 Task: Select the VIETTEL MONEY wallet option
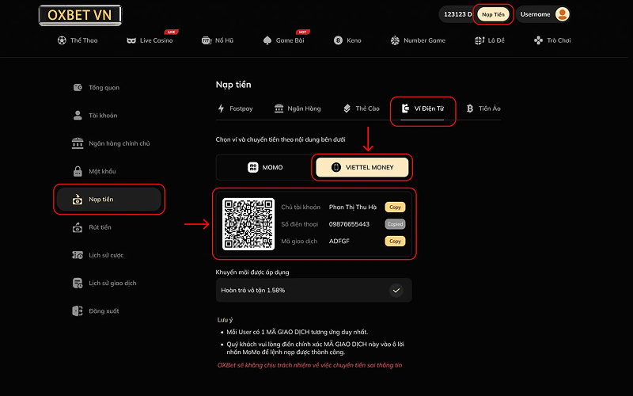(363, 167)
